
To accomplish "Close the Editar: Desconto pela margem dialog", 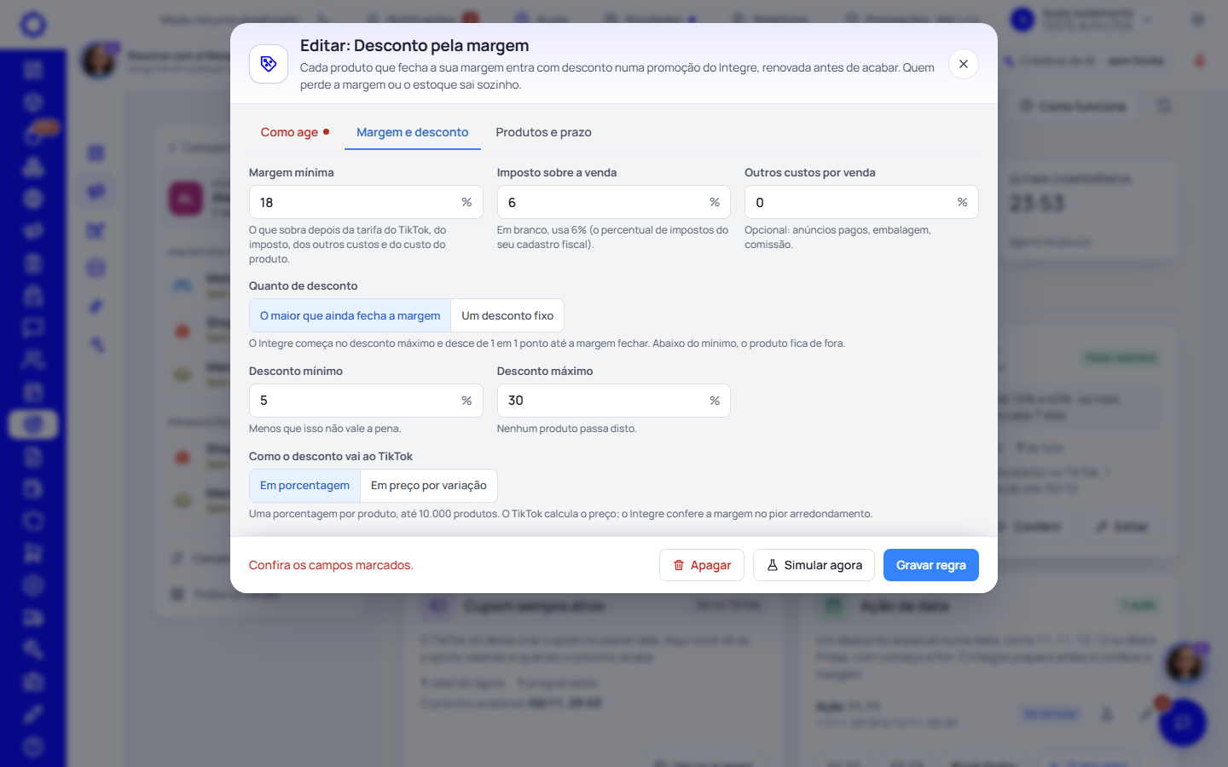I will click(x=963, y=64).
